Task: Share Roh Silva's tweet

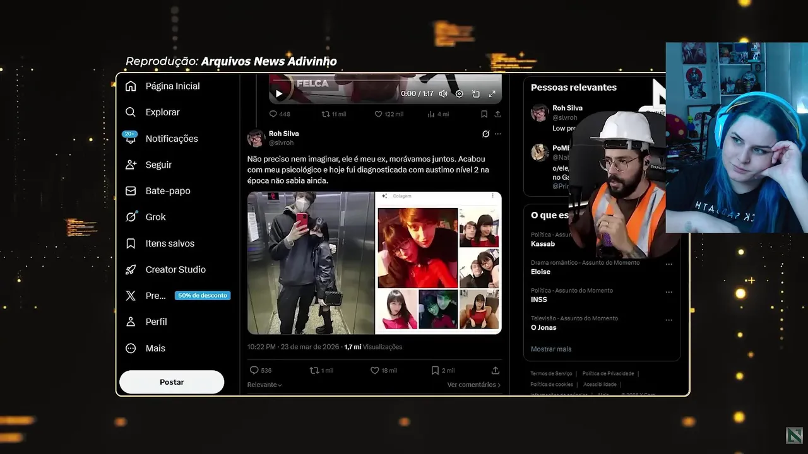Action: click(x=496, y=371)
